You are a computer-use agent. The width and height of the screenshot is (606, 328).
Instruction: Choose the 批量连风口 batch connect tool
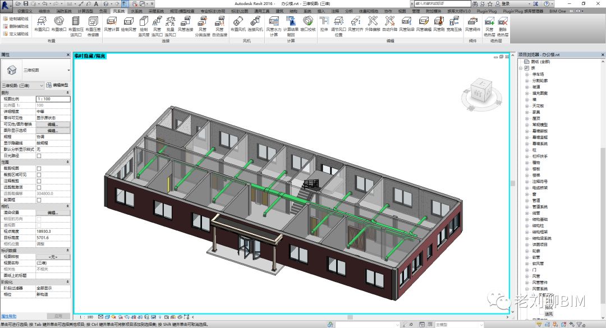[170, 26]
